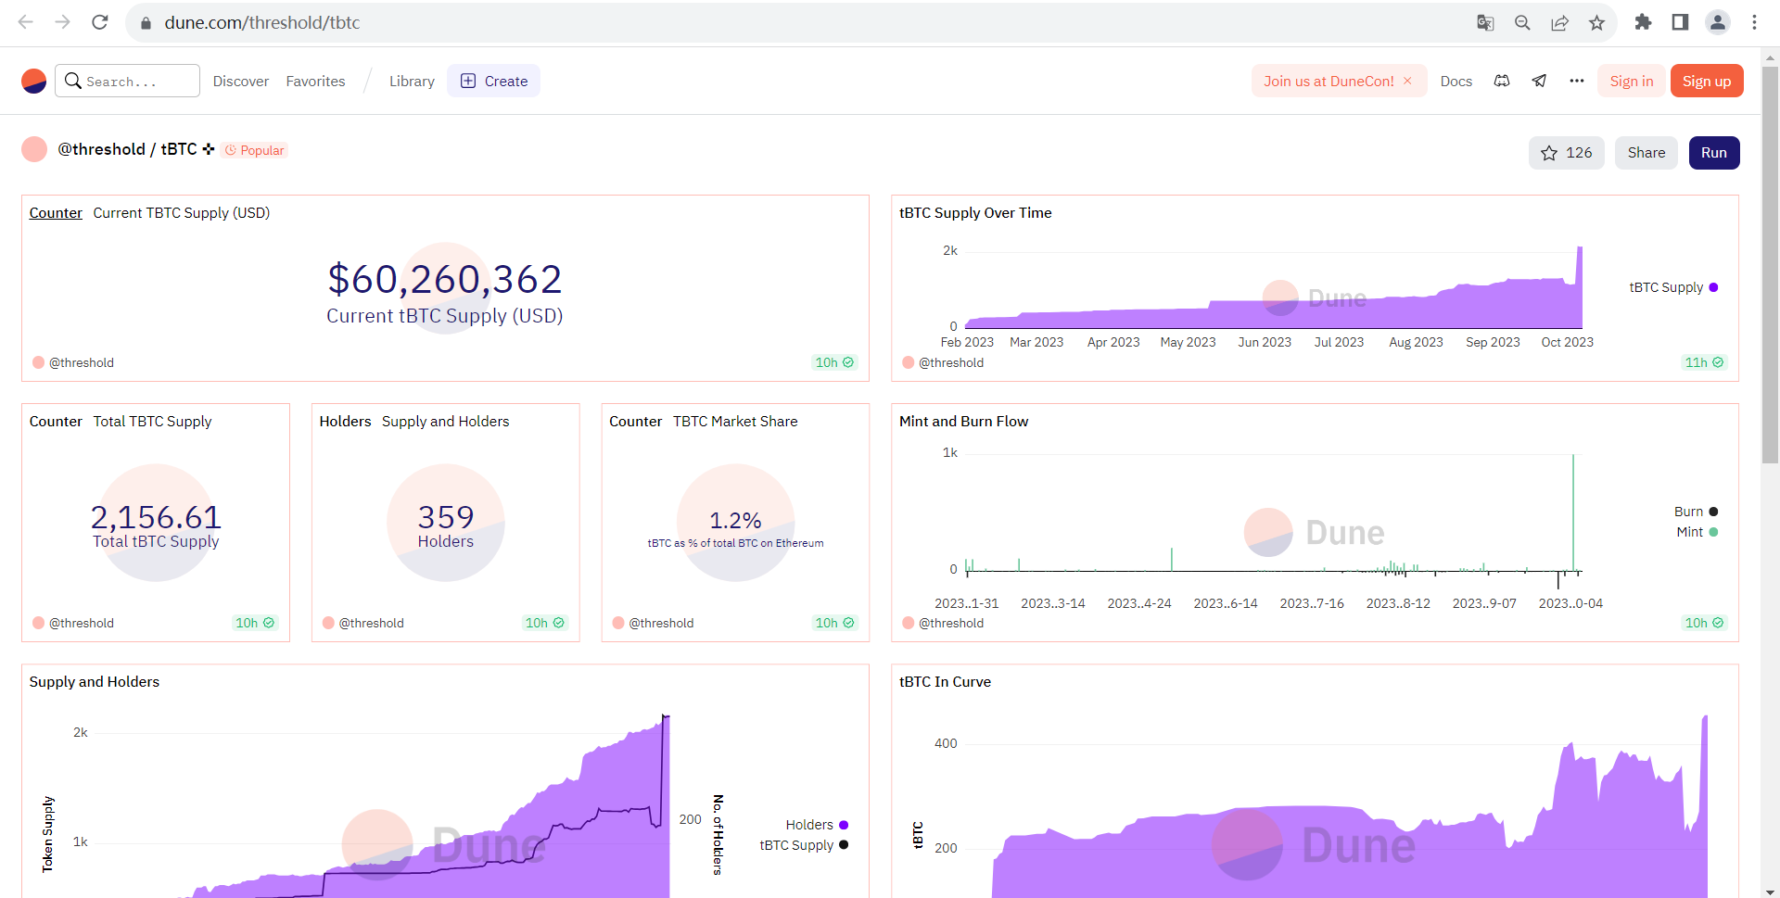Reload the page with refresh icon

pos(100,22)
